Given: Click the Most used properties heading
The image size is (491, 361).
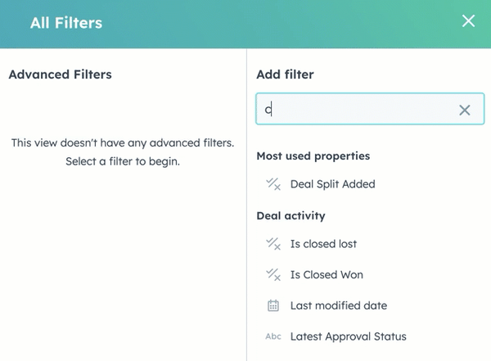Looking at the screenshot, I should coord(313,156).
